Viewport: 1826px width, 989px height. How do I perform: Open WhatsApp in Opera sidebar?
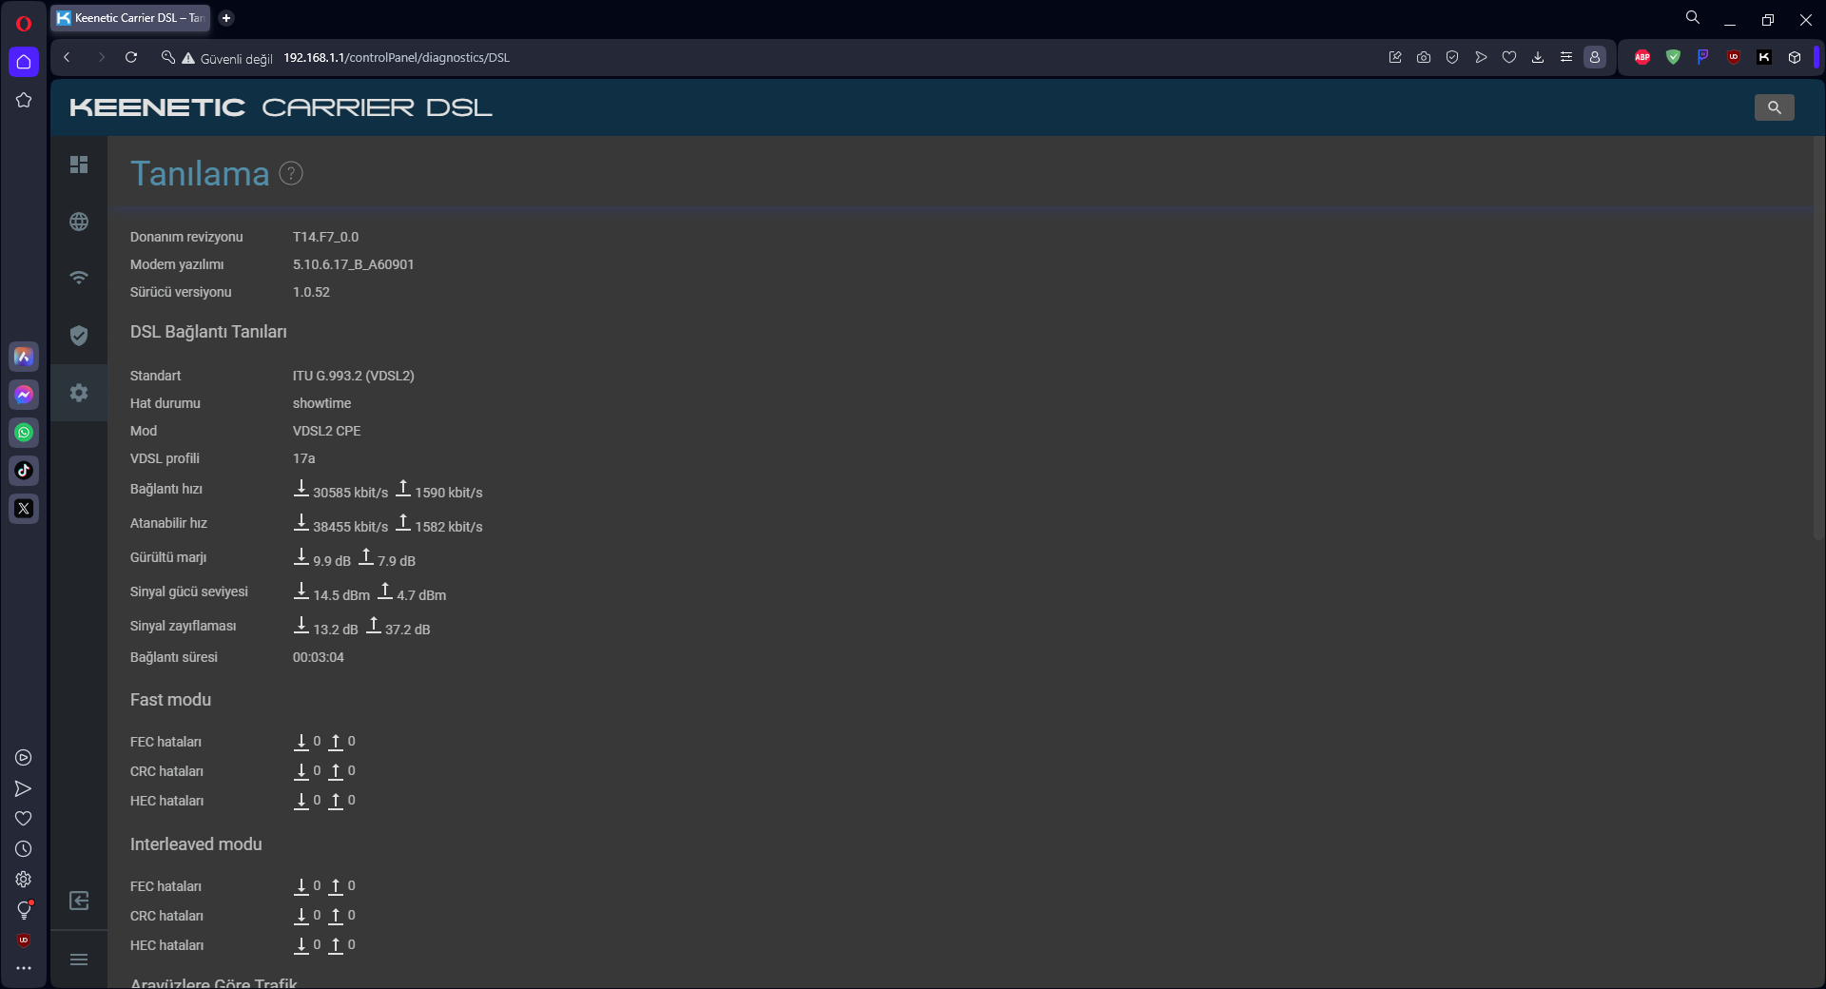pyautogui.click(x=24, y=433)
